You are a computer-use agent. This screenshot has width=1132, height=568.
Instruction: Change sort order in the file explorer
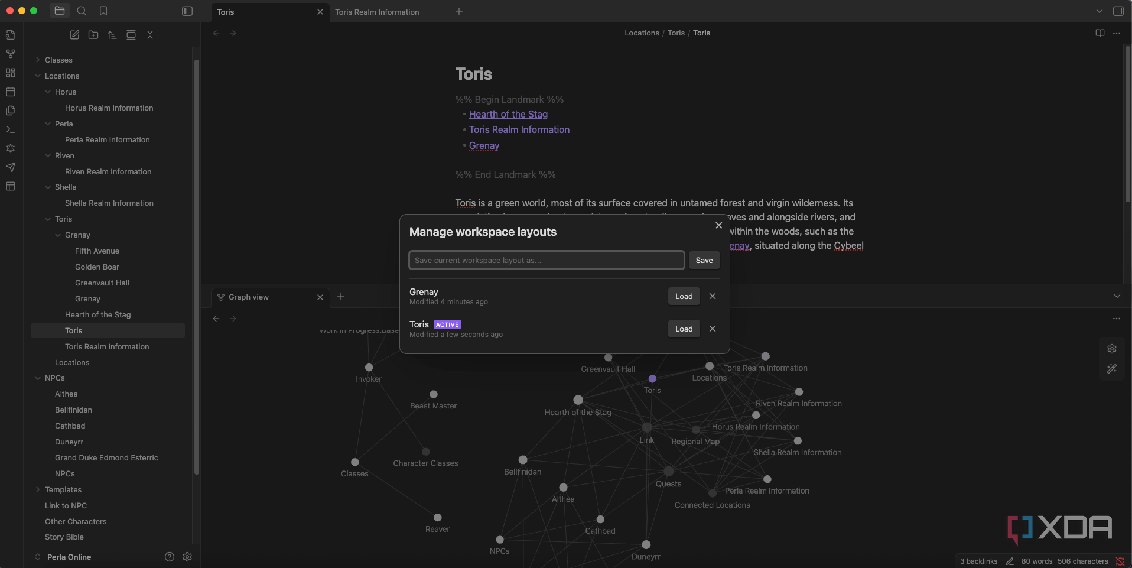112,35
